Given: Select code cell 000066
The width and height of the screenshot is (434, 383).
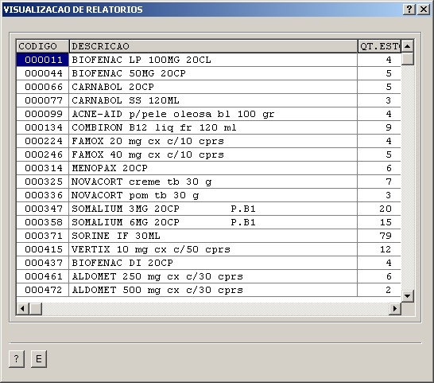Looking at the screenshot, I should pos(43,87).
